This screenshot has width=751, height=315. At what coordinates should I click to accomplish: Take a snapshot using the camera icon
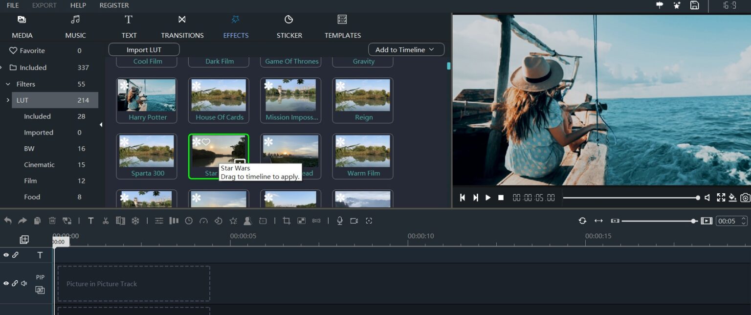point(745,199)
